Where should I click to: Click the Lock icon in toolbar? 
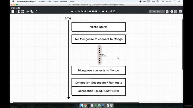click(103, 11)
